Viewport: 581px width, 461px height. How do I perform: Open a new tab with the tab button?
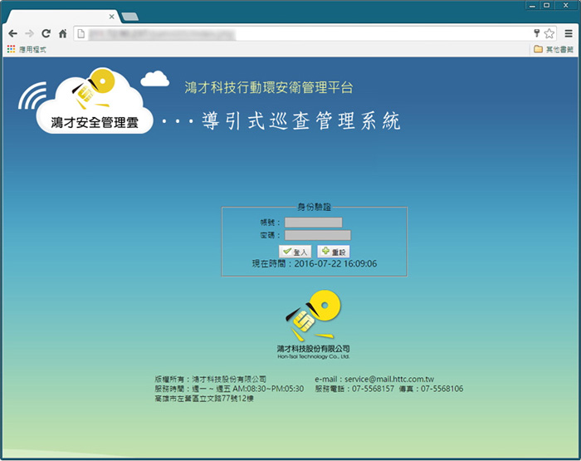130,17
